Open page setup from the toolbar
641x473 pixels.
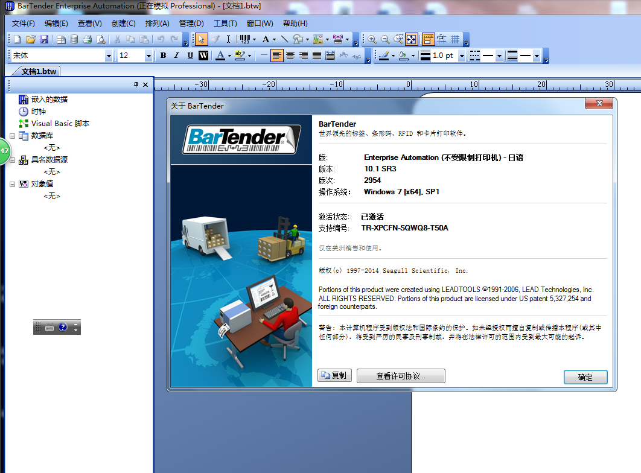coord(61,39)
